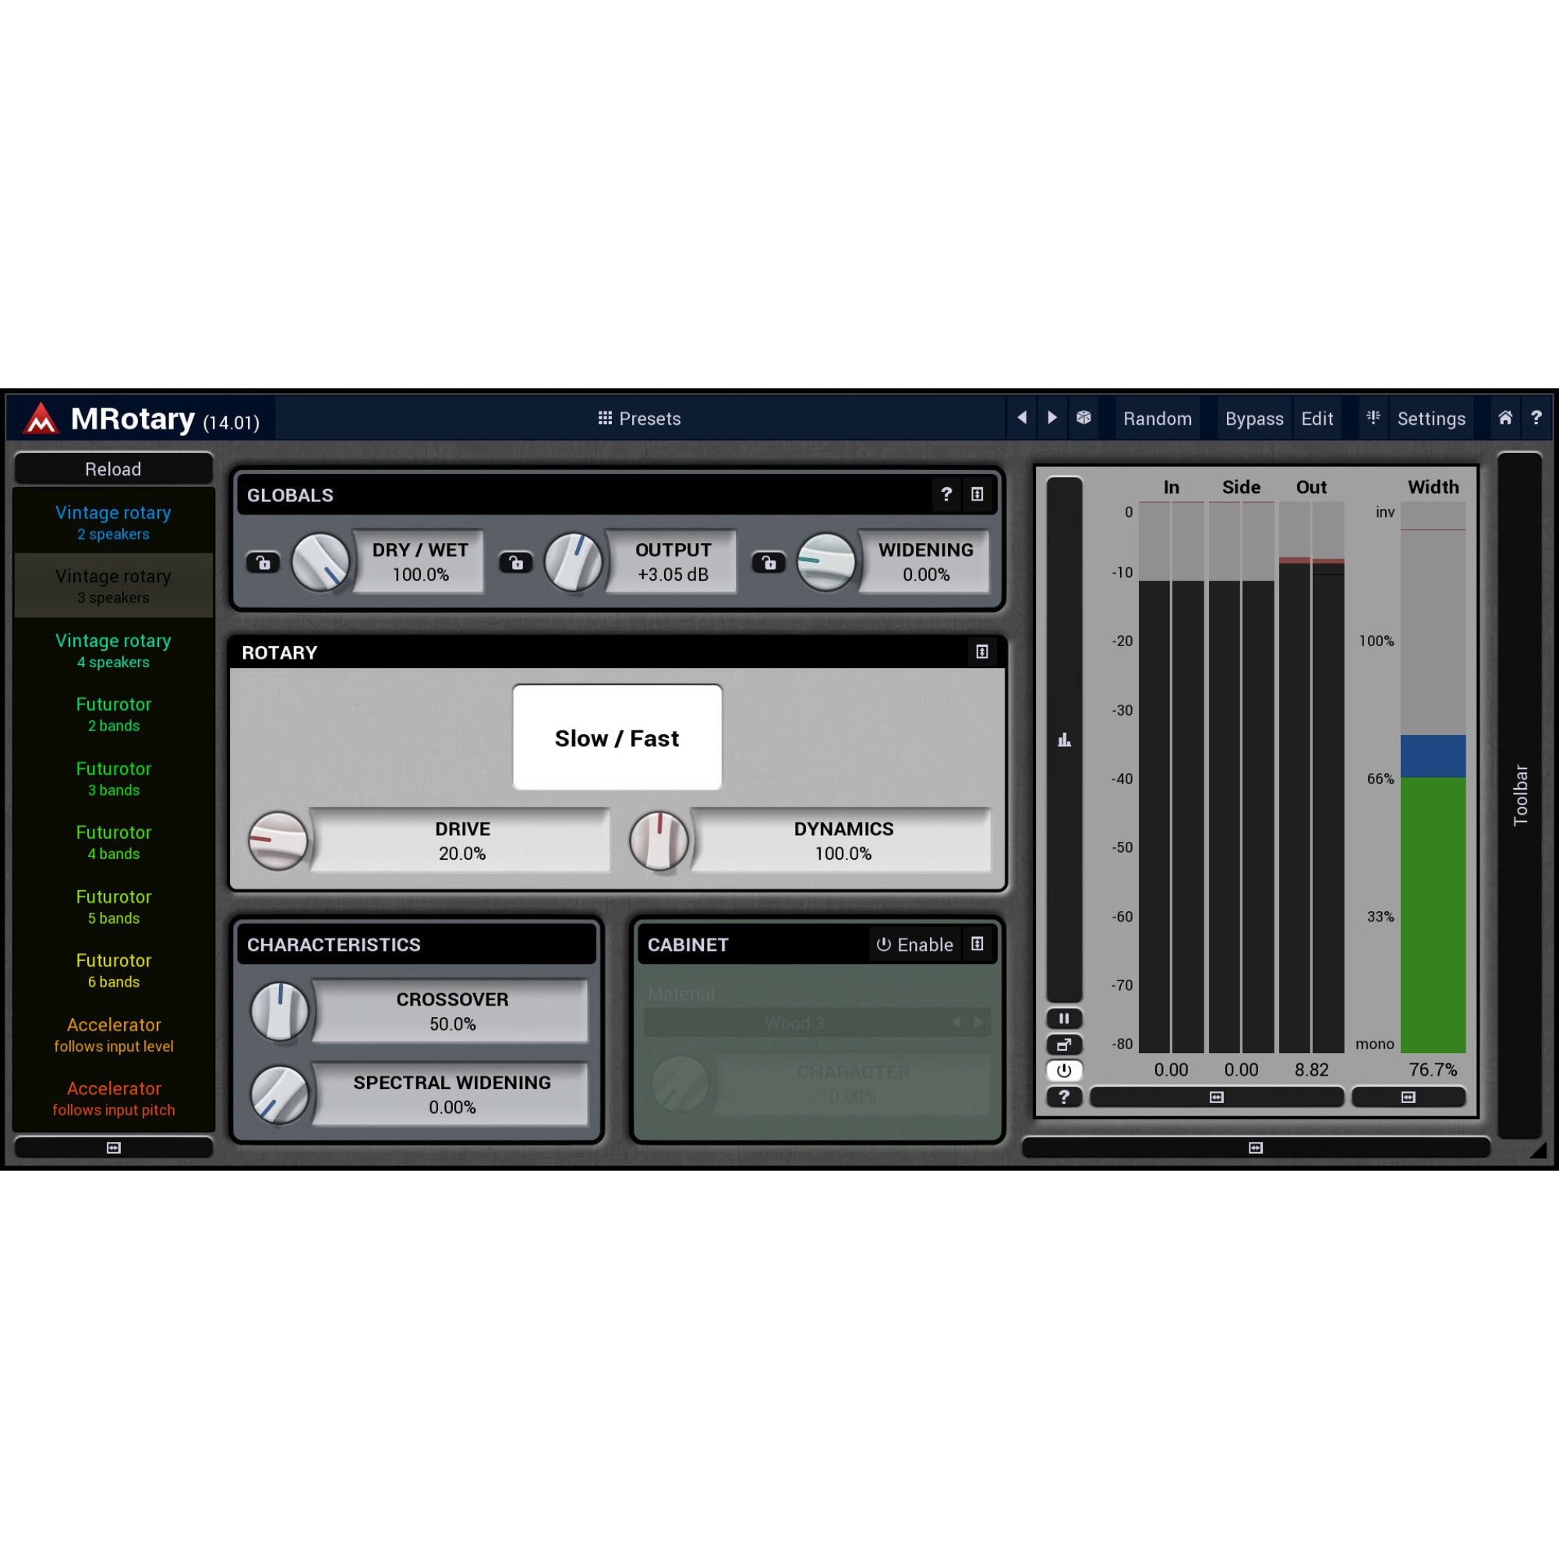Click the Drive knob

point(278,841)
